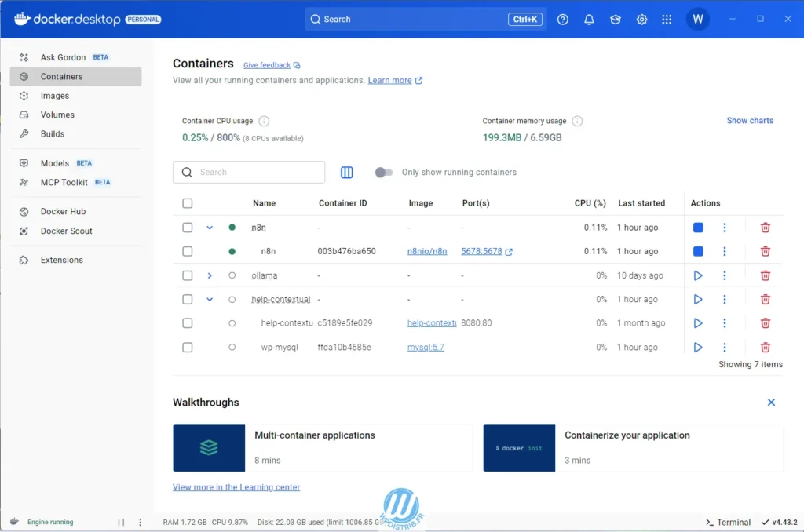
Task: Expand the ollama group chevron
Action: pyautogui.click(x=210, y=275)
